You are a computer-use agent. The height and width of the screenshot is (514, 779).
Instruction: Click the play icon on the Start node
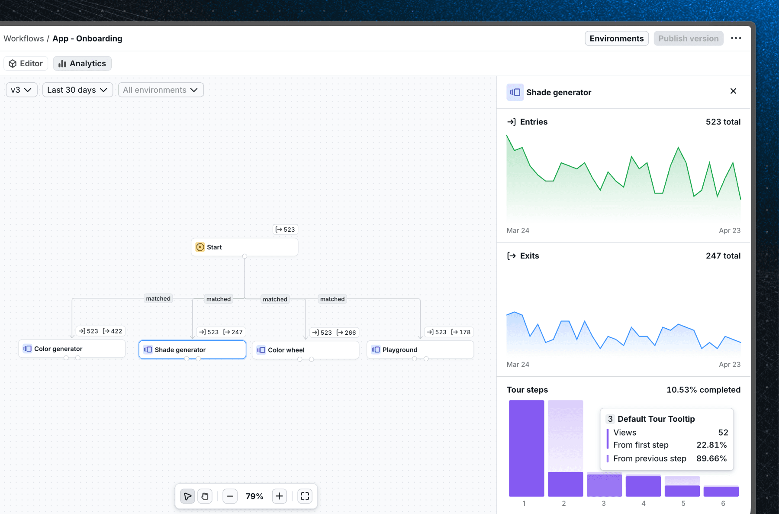pyautogui.click(x=200, y=247)
